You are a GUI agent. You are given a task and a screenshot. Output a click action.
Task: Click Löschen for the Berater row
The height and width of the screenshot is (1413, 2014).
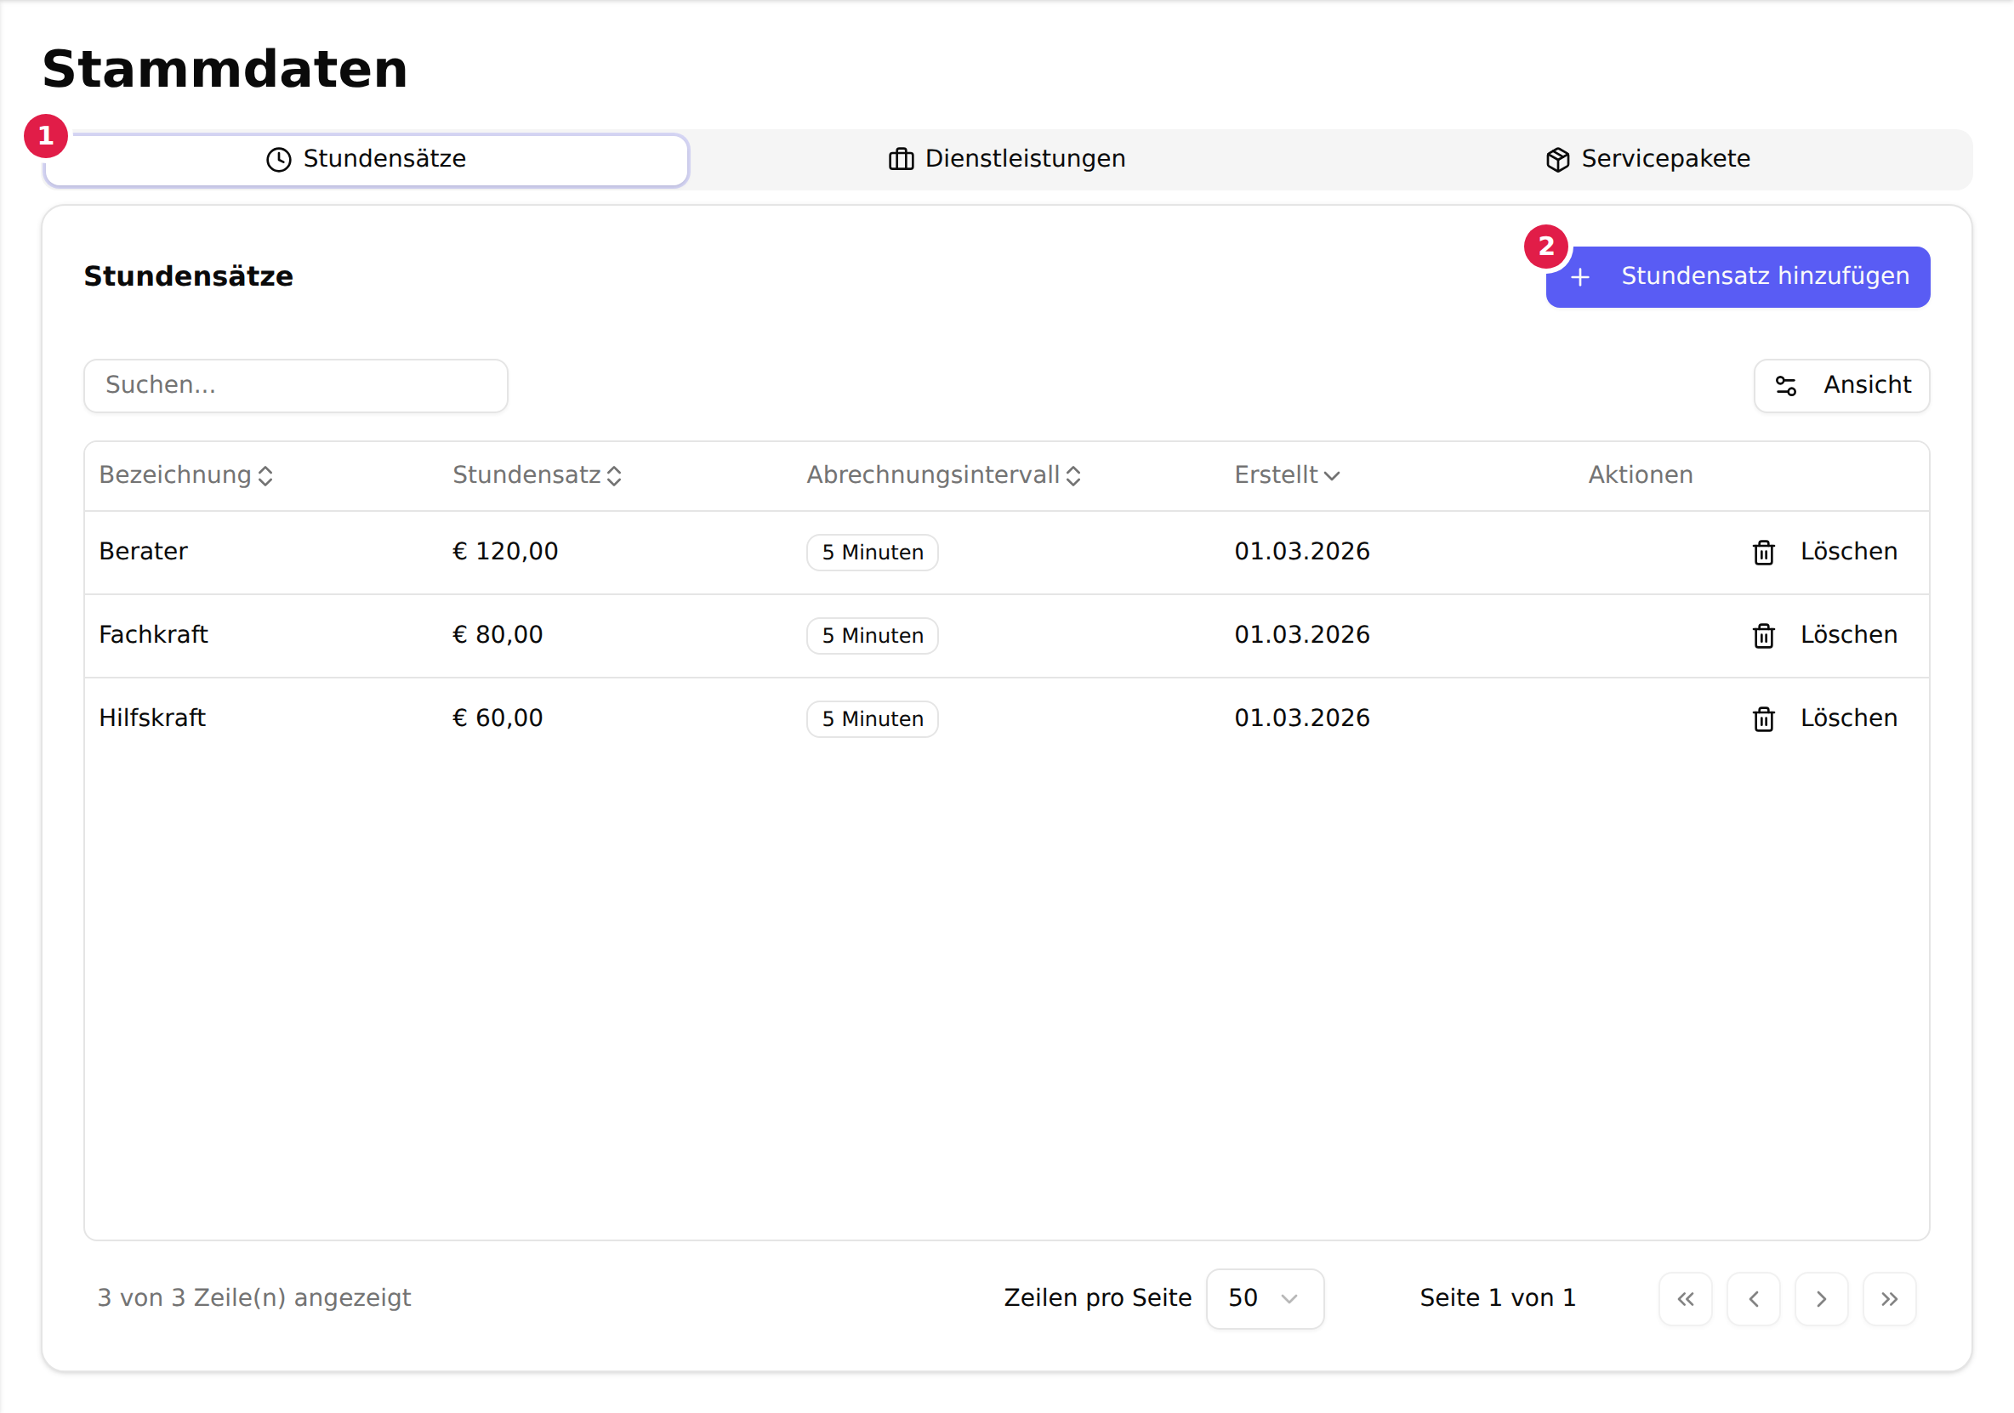pyautogui.click(x=1825, y=552)
